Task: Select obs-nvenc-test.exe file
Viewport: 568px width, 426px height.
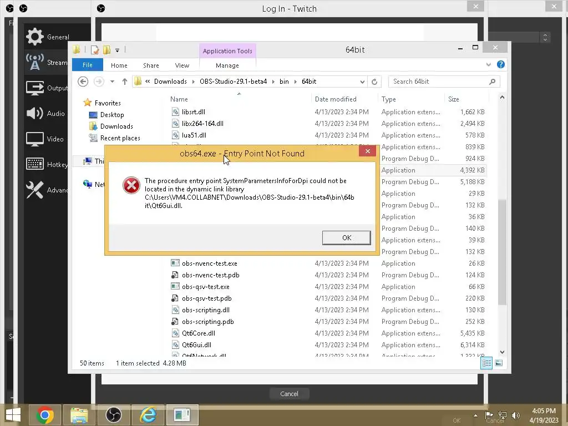Action: (209, 263)
